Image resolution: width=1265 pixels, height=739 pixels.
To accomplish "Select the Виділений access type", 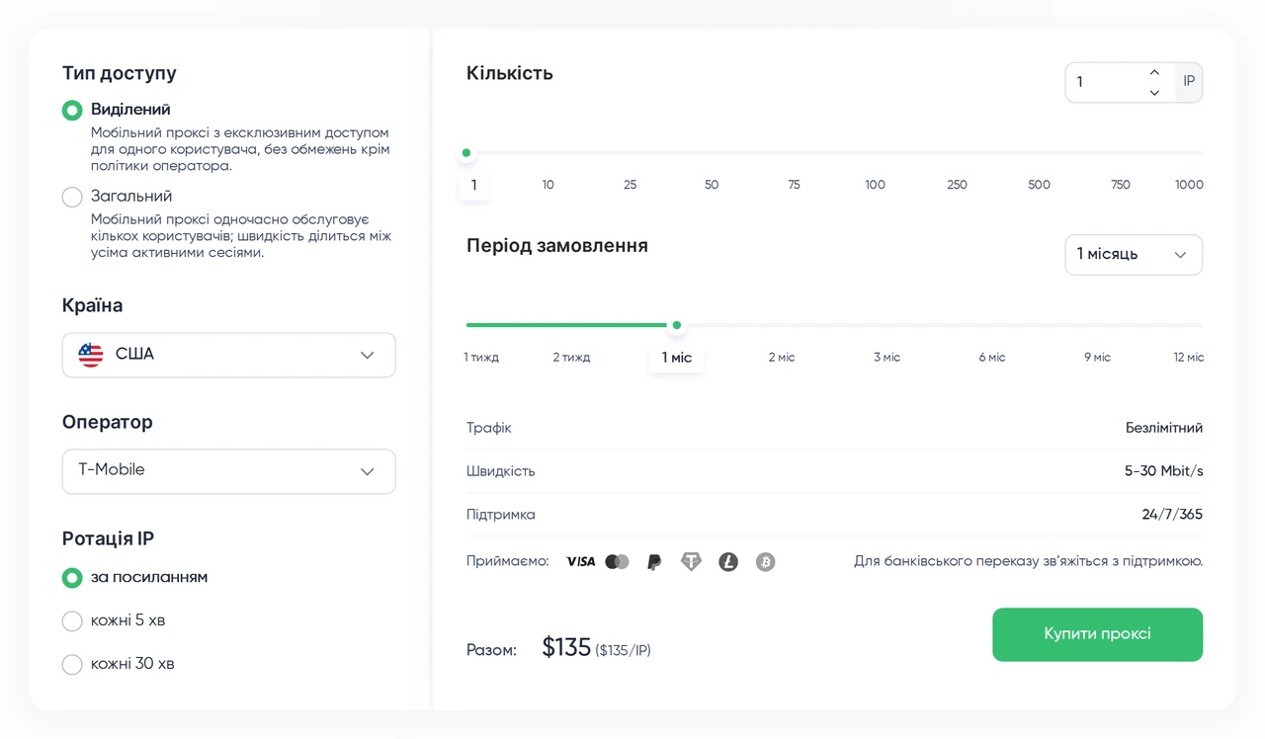I will pos(72,110).
